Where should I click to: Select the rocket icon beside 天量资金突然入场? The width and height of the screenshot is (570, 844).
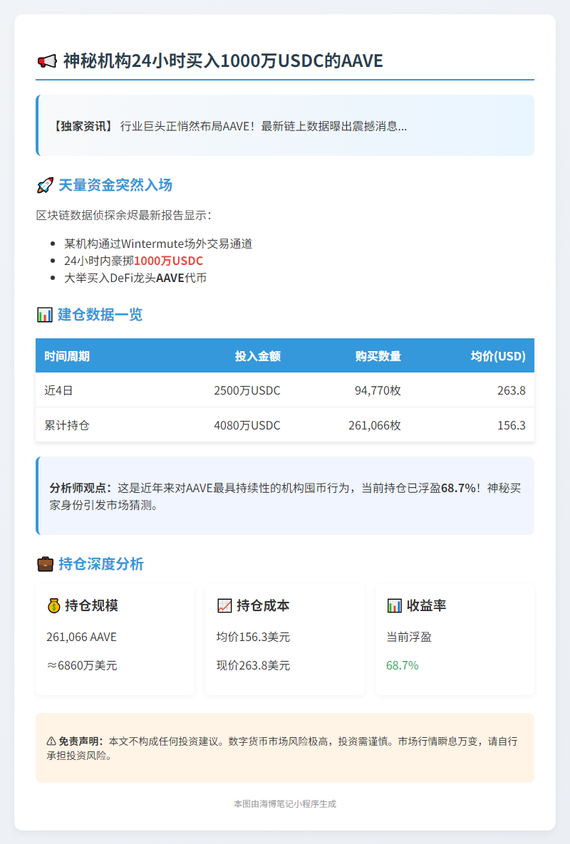click(45, 184)
